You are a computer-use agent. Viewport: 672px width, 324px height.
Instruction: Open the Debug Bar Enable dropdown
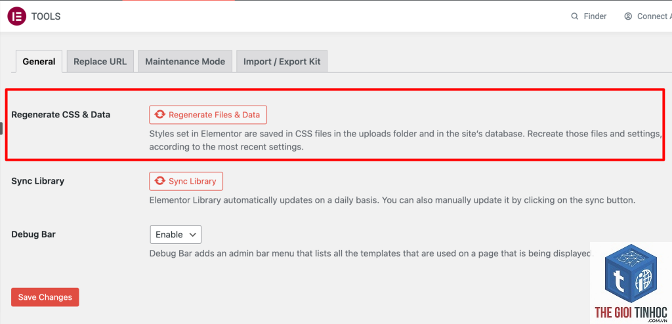point(176,234)
